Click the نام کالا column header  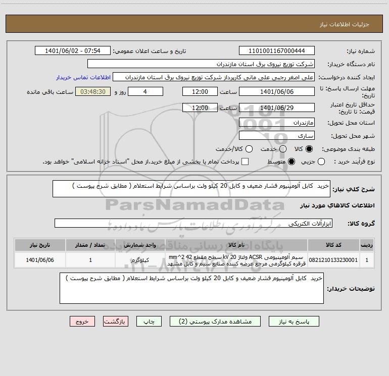coord(236,245)
